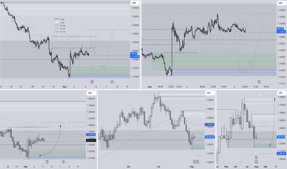Open the USD currency selector on the 15-minute chart
287x169 pixels.
[281, 3]
